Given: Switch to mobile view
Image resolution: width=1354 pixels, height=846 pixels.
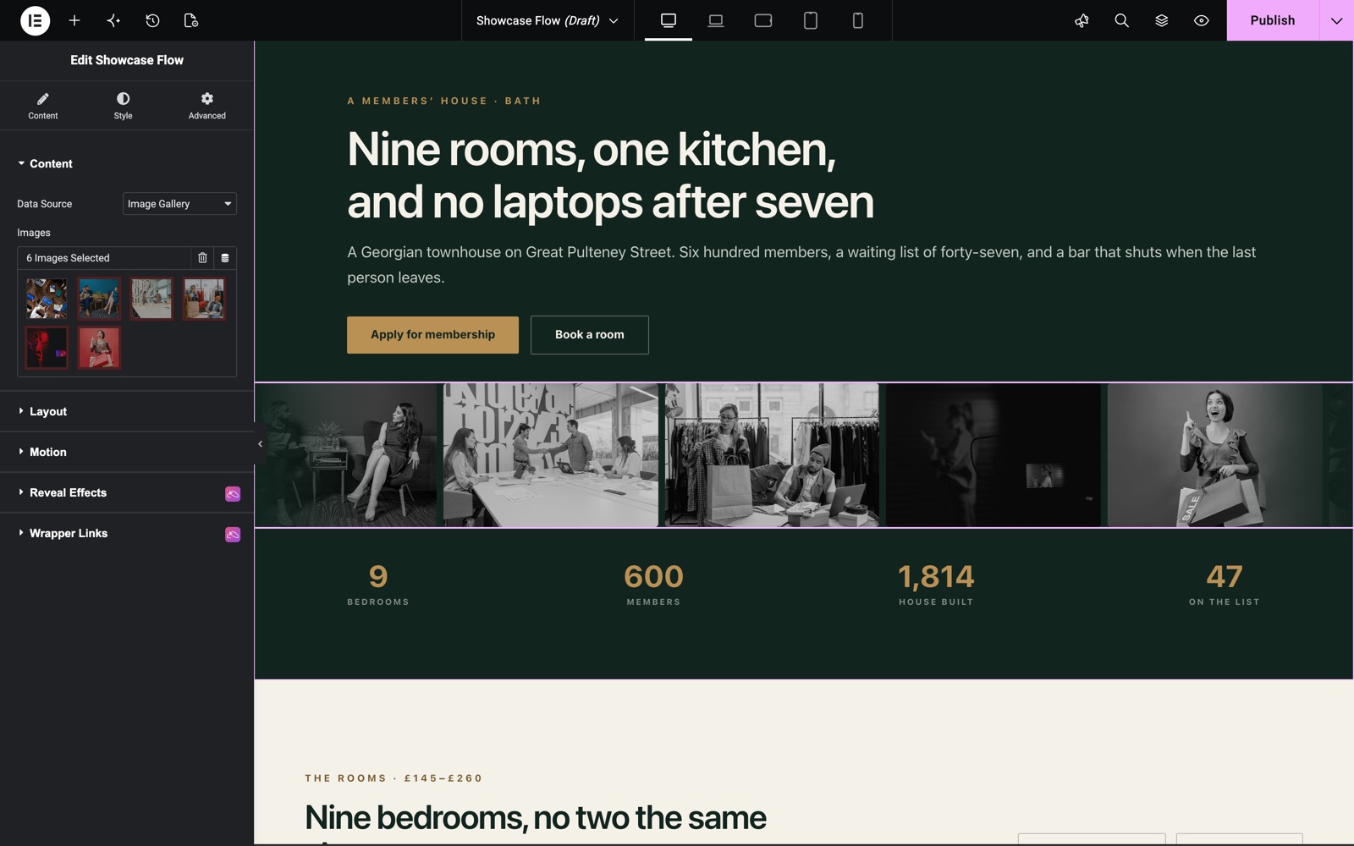Looking at the screenshot, I should tap(858, 20).
